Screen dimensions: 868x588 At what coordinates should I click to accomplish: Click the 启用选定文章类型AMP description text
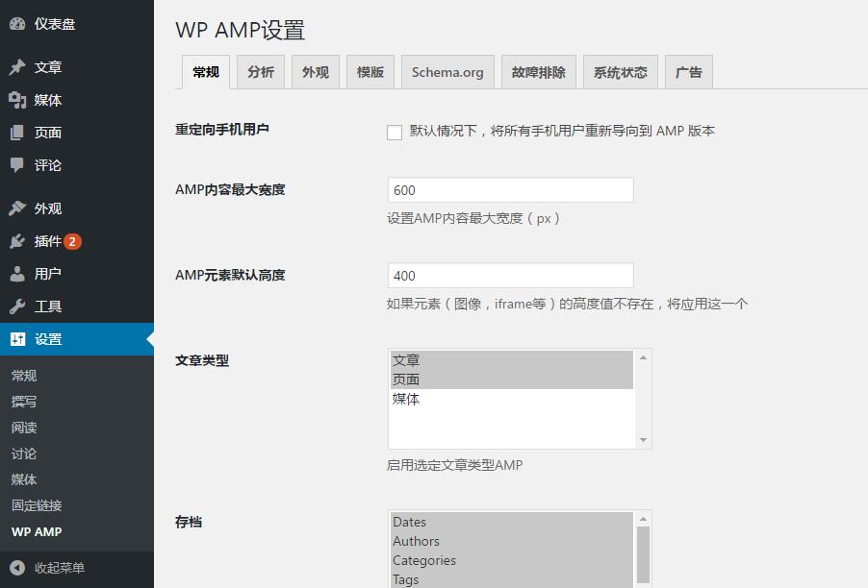pyautogui.click(x=454, y=465)
